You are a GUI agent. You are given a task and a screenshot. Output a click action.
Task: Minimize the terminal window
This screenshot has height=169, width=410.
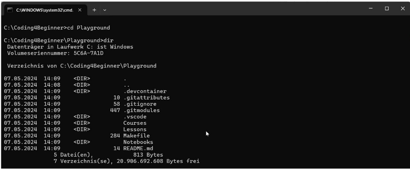[371, 9]
